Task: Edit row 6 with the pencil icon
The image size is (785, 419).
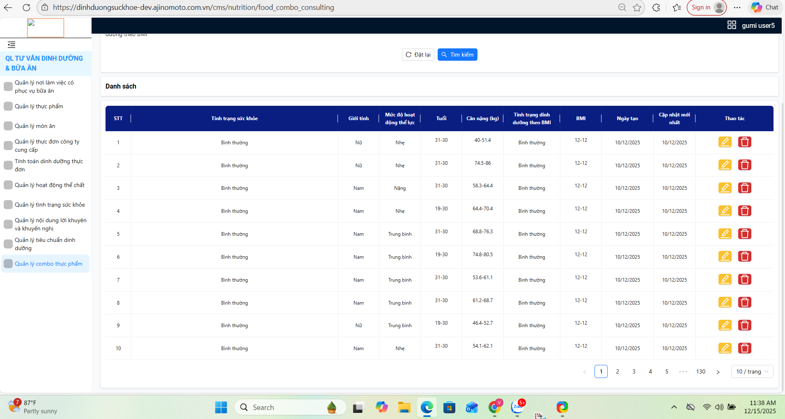Action: tap(725, 257)
